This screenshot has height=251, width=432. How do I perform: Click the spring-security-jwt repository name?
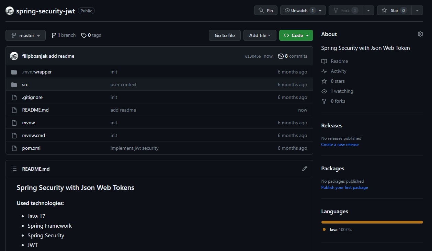pyautogui.click(x=46, y=11)
